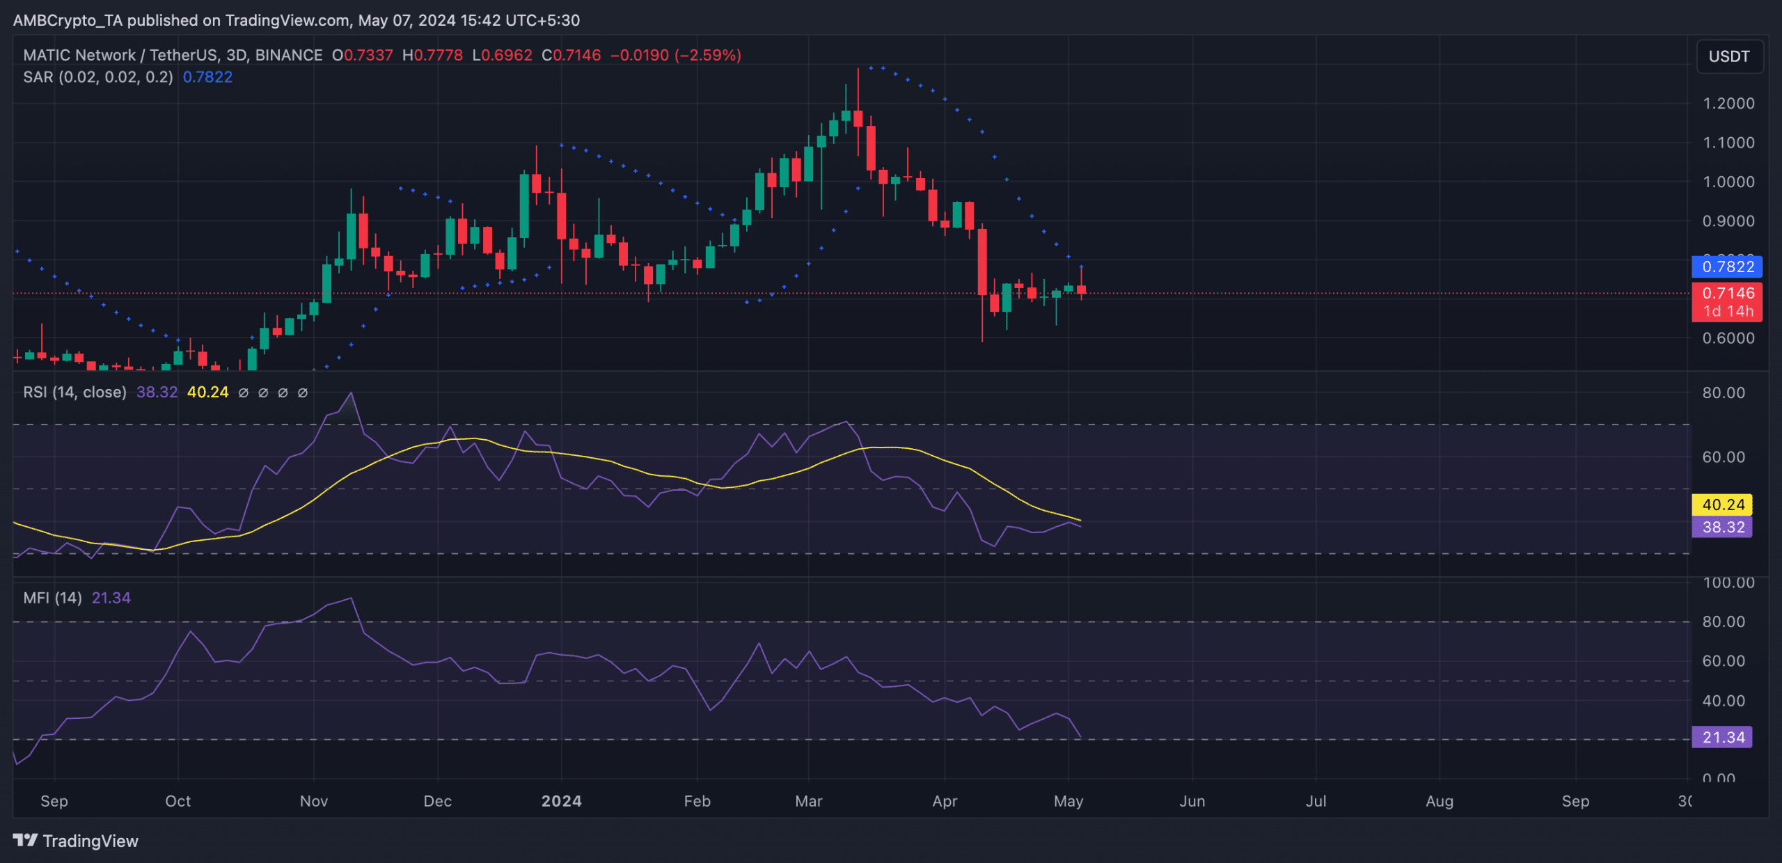Click the low price value L0.6962

pyautogui.click(x=502, y=55)
